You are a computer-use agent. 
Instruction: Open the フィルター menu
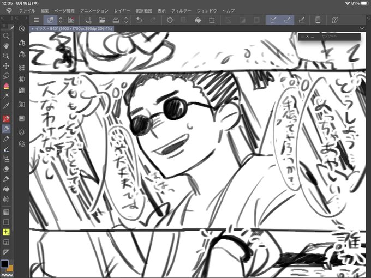[181, 11]
